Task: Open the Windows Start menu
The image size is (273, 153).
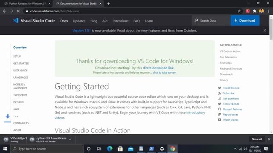Action: 5,149
